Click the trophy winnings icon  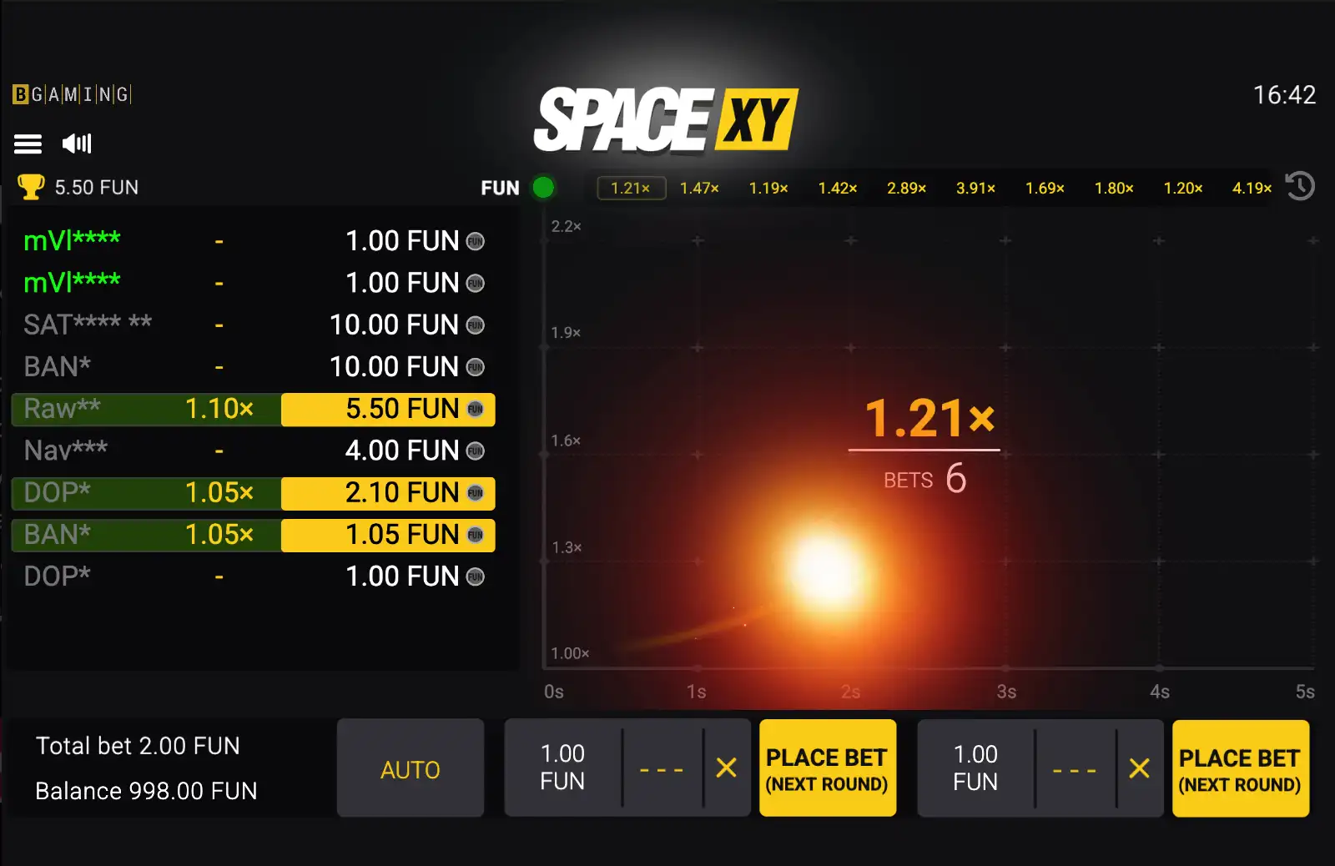pyautogui.click(x=31, y=187)
